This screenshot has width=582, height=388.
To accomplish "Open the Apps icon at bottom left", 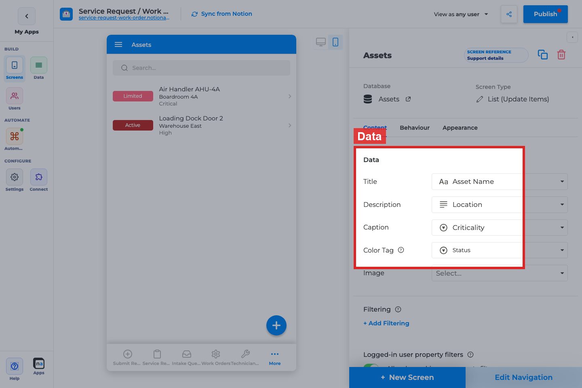I will [39, 367].
